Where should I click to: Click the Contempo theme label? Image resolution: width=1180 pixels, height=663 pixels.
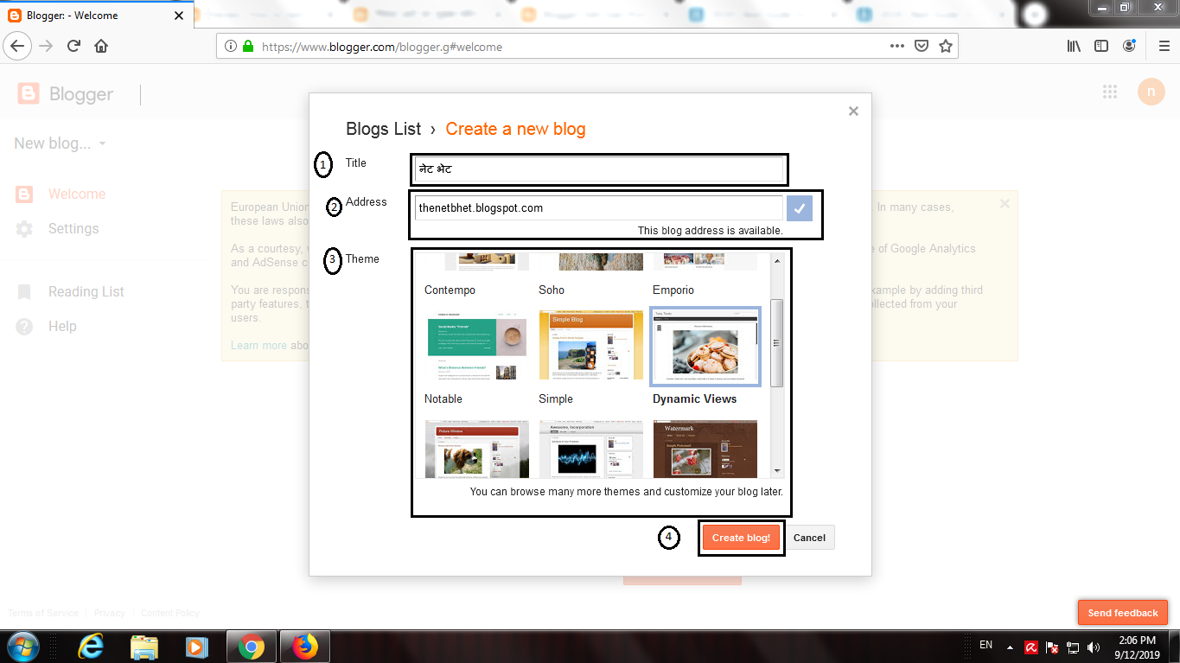[x=450, y=290]
